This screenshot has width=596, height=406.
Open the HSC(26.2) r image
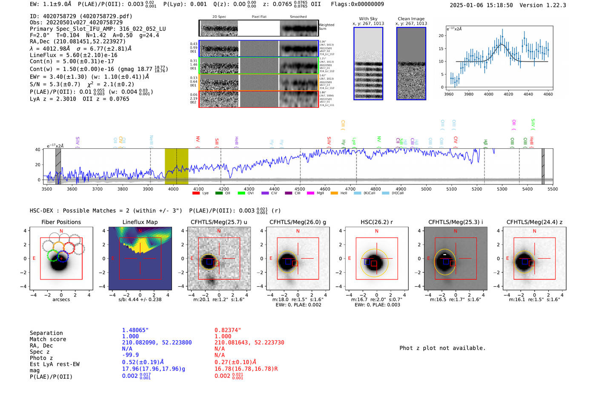tap(377, 258)
